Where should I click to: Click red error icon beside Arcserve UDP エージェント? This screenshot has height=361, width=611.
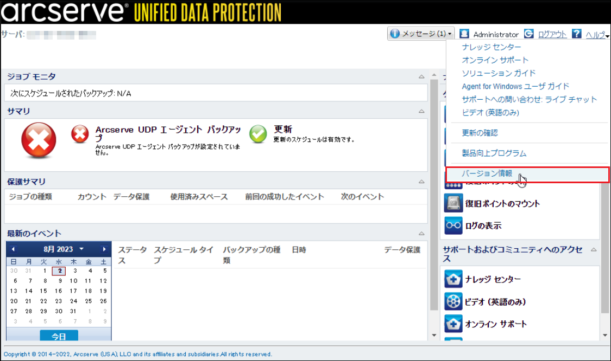pyautogui.click(x=80, y=134)
